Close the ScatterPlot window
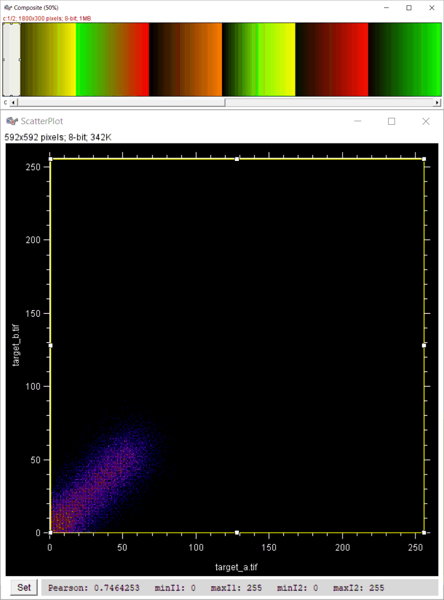Image resolution: width=444 pixels, height=600 pixels. pyautogui.click(x=425, y=121)
